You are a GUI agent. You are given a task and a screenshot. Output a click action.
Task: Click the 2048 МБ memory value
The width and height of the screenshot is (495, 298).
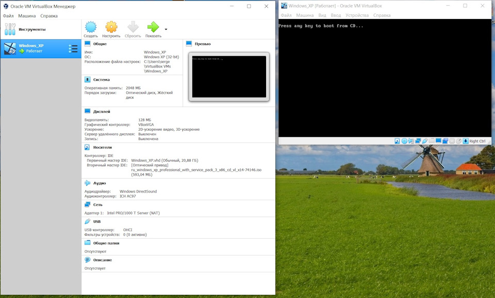pos(133,88)
